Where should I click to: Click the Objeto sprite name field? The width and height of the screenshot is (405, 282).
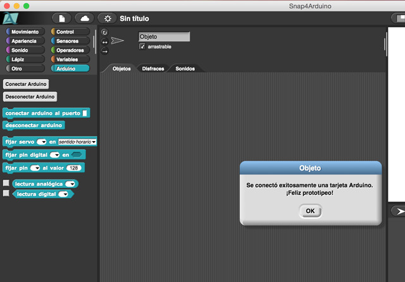[x=164, y=37]
